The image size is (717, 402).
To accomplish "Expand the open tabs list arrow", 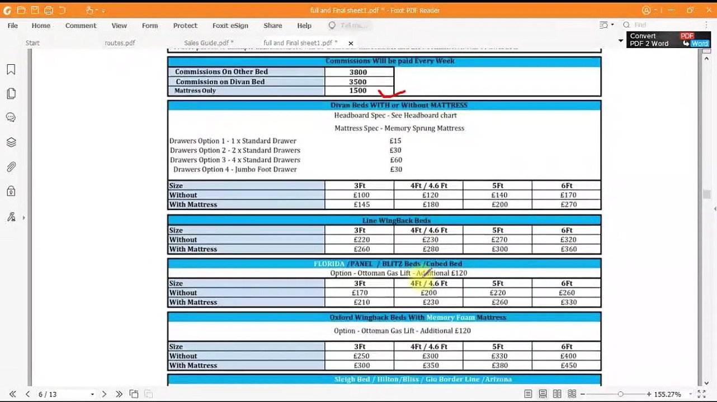I will click(x=620, y=41).
